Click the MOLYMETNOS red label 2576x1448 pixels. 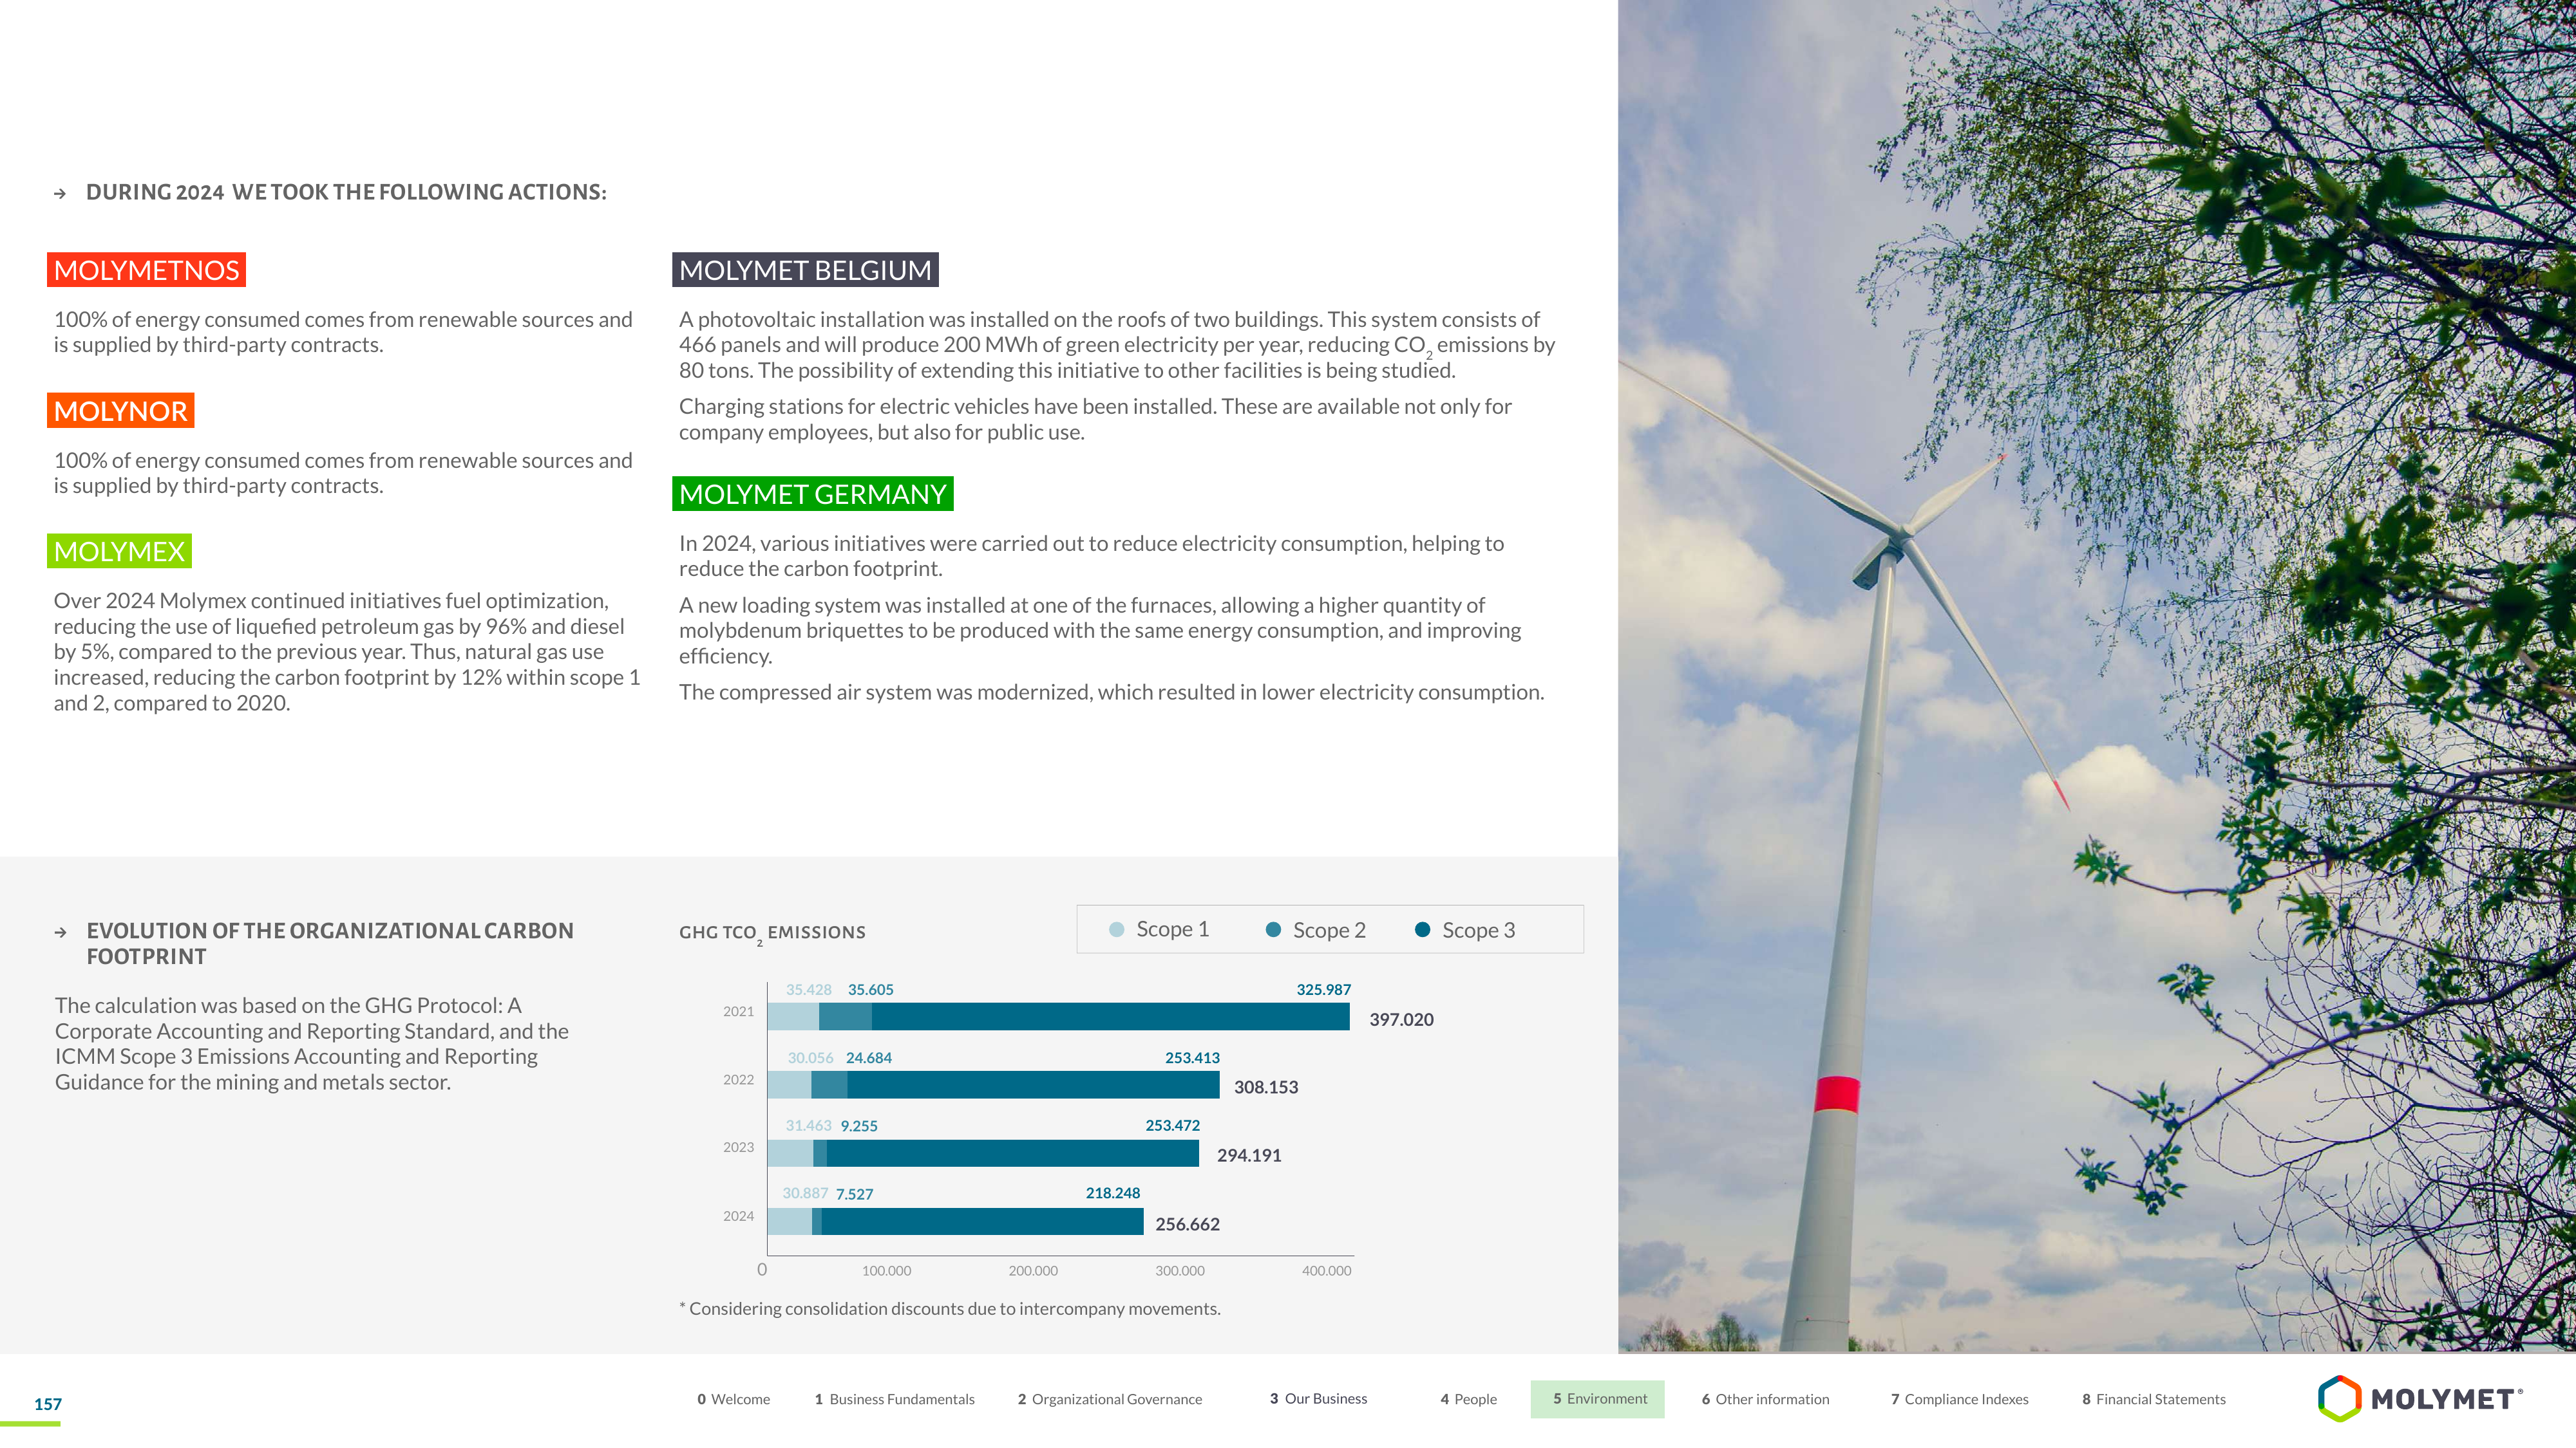click(146, 270)
